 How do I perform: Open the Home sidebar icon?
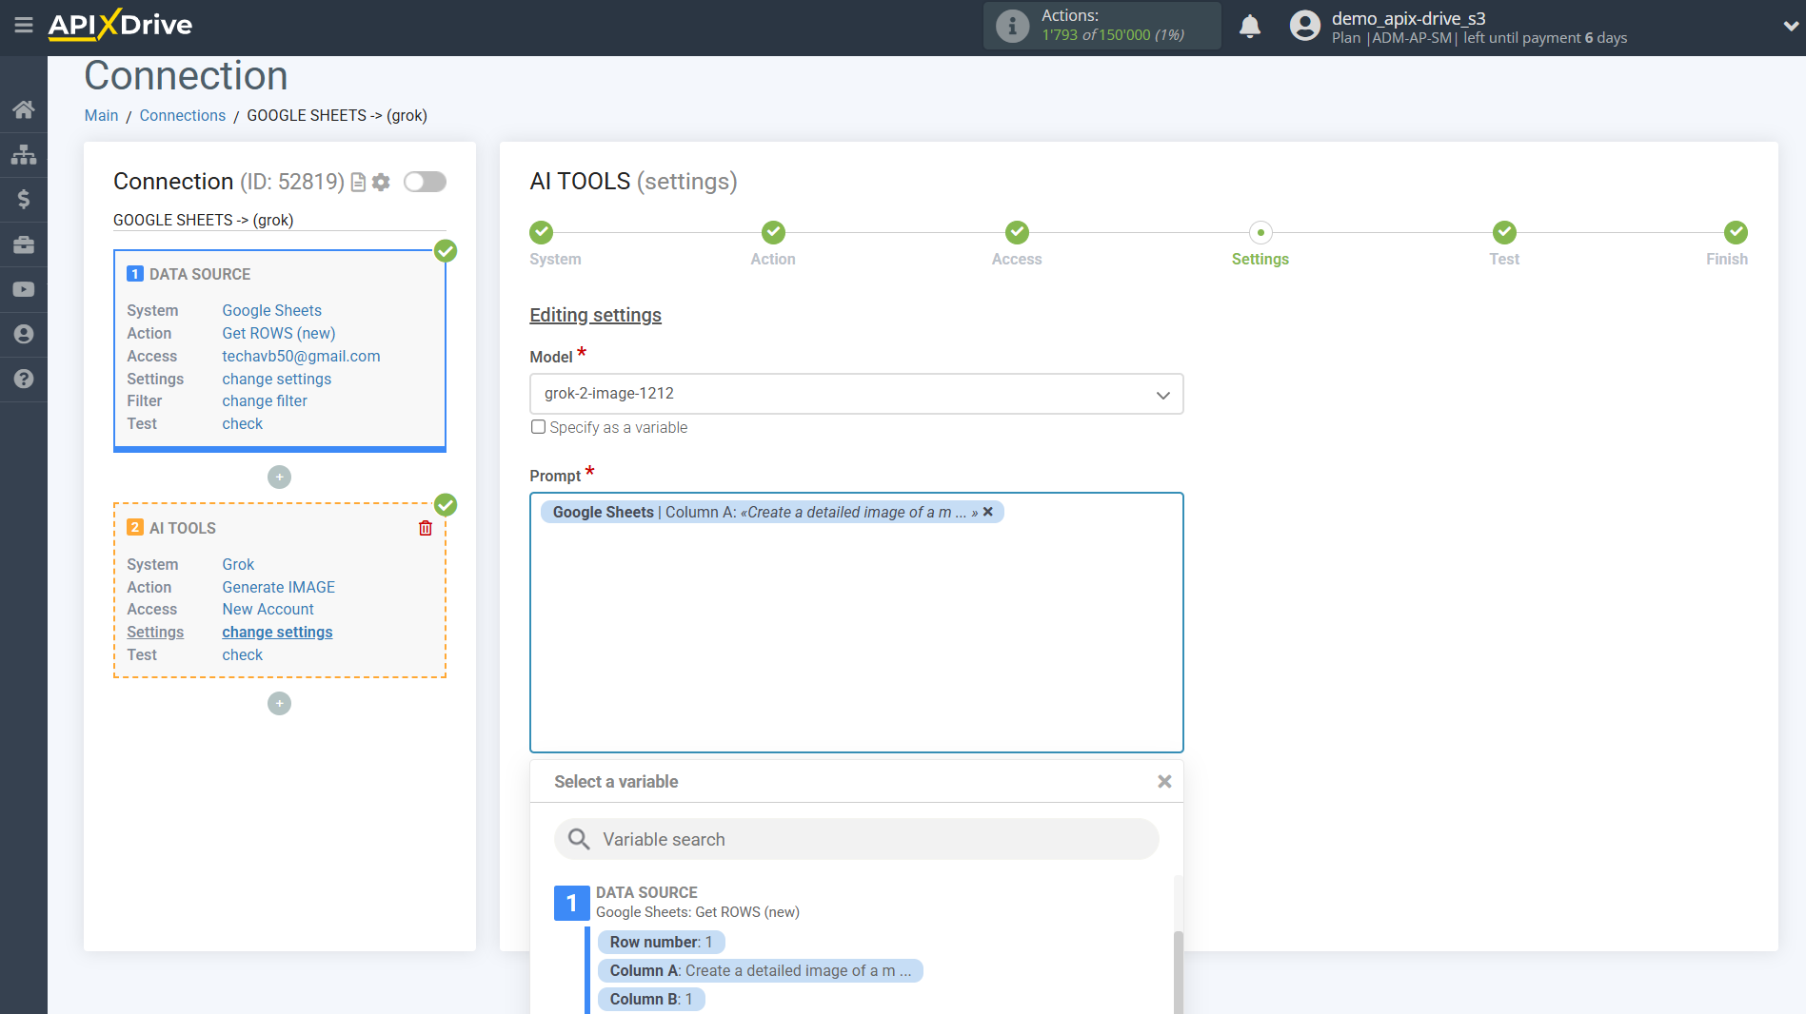pyautogui.click(x=24, y=109)
